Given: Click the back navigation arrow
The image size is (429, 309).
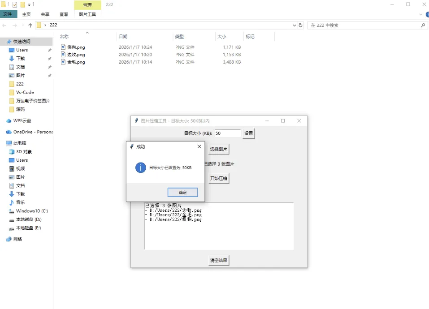Looking at the screenshot, I should (5, 25).
